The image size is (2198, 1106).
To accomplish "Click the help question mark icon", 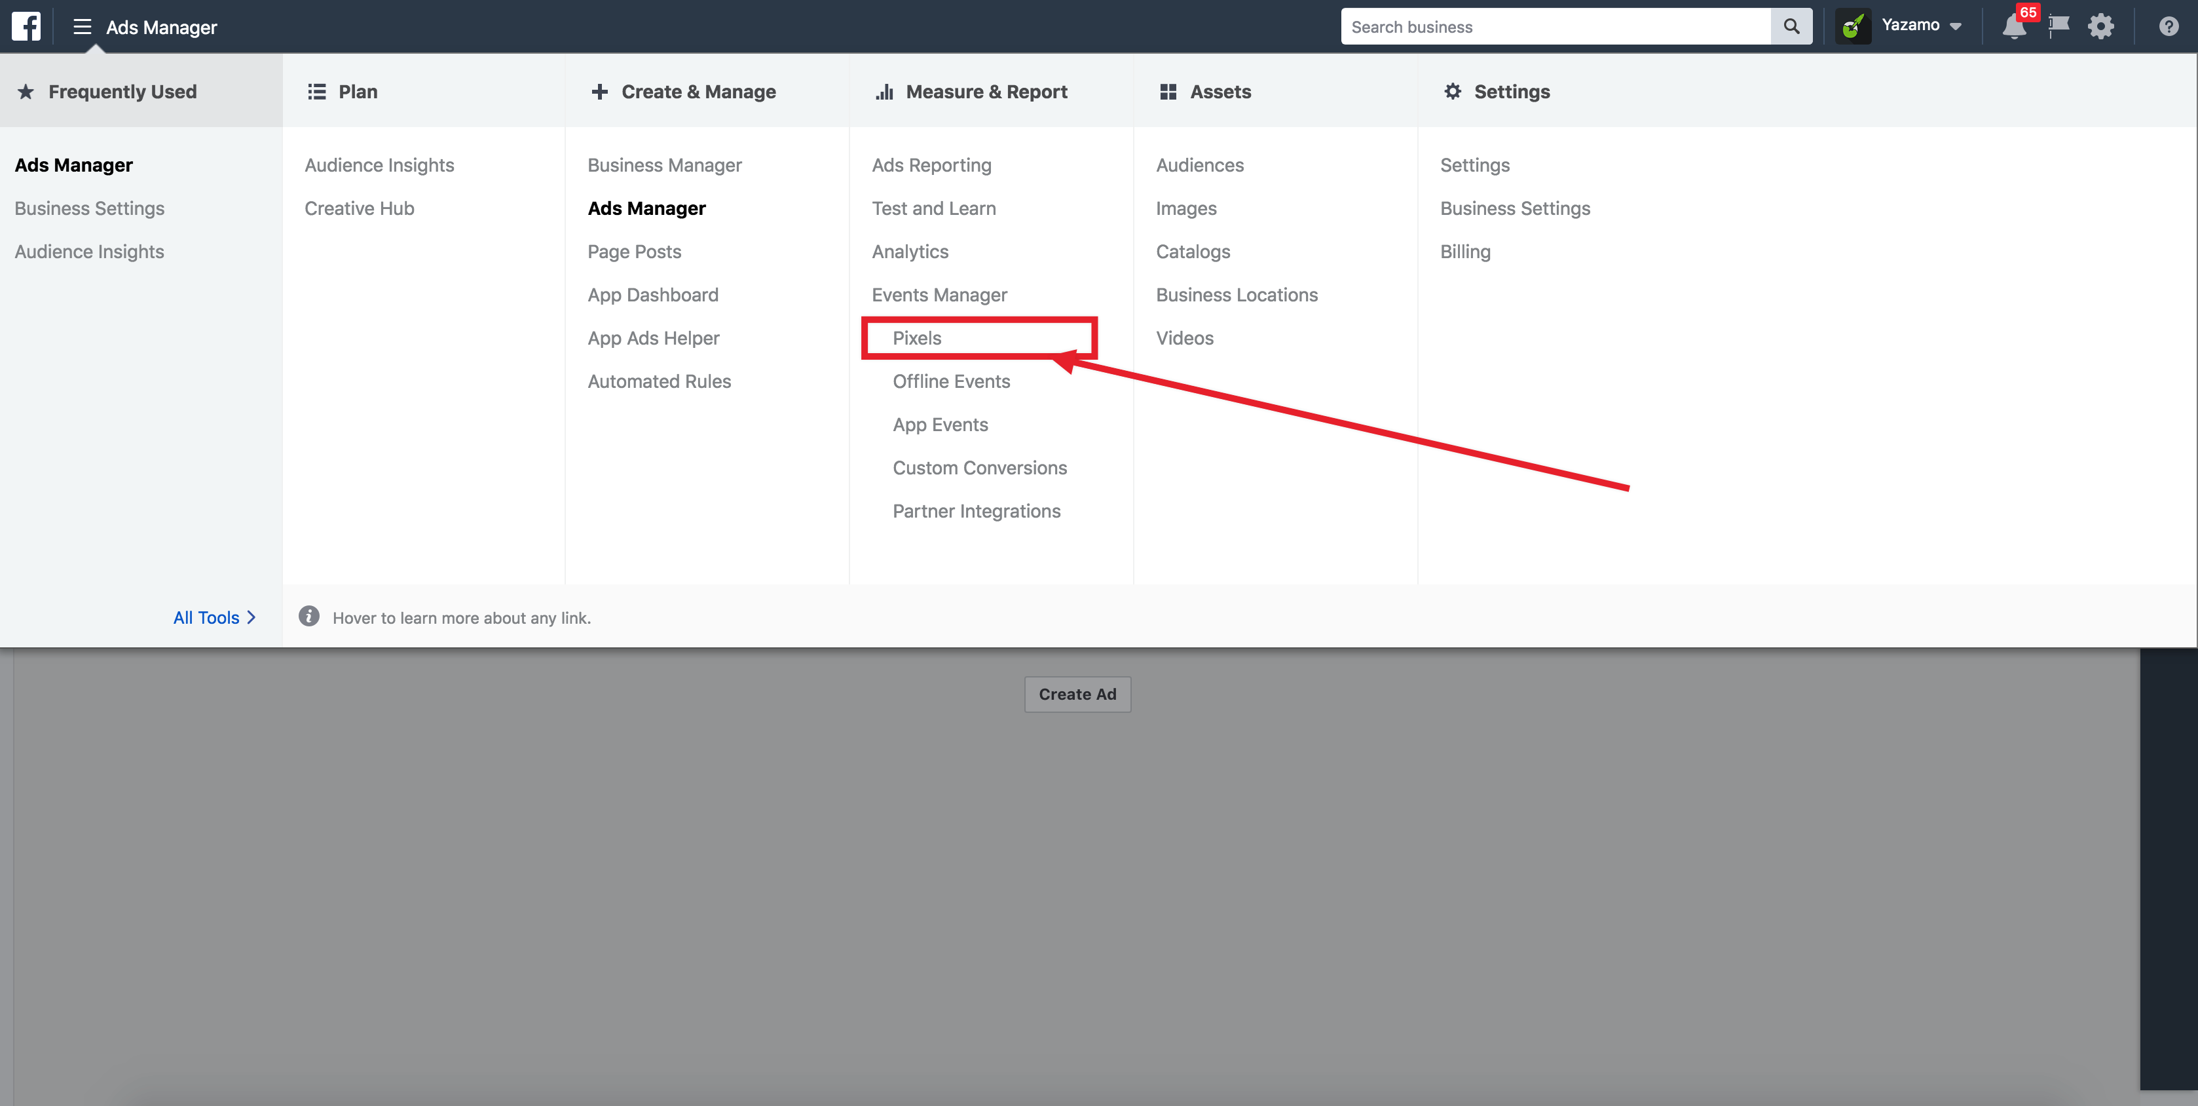I will click(2168, 26).
